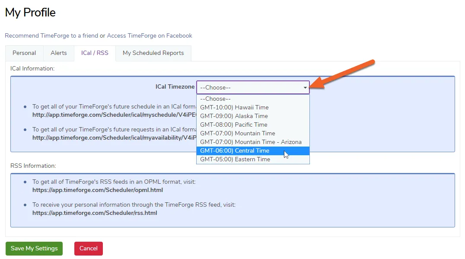
Task: Pick Mountain Time - Arizona option
Action: 253,142
